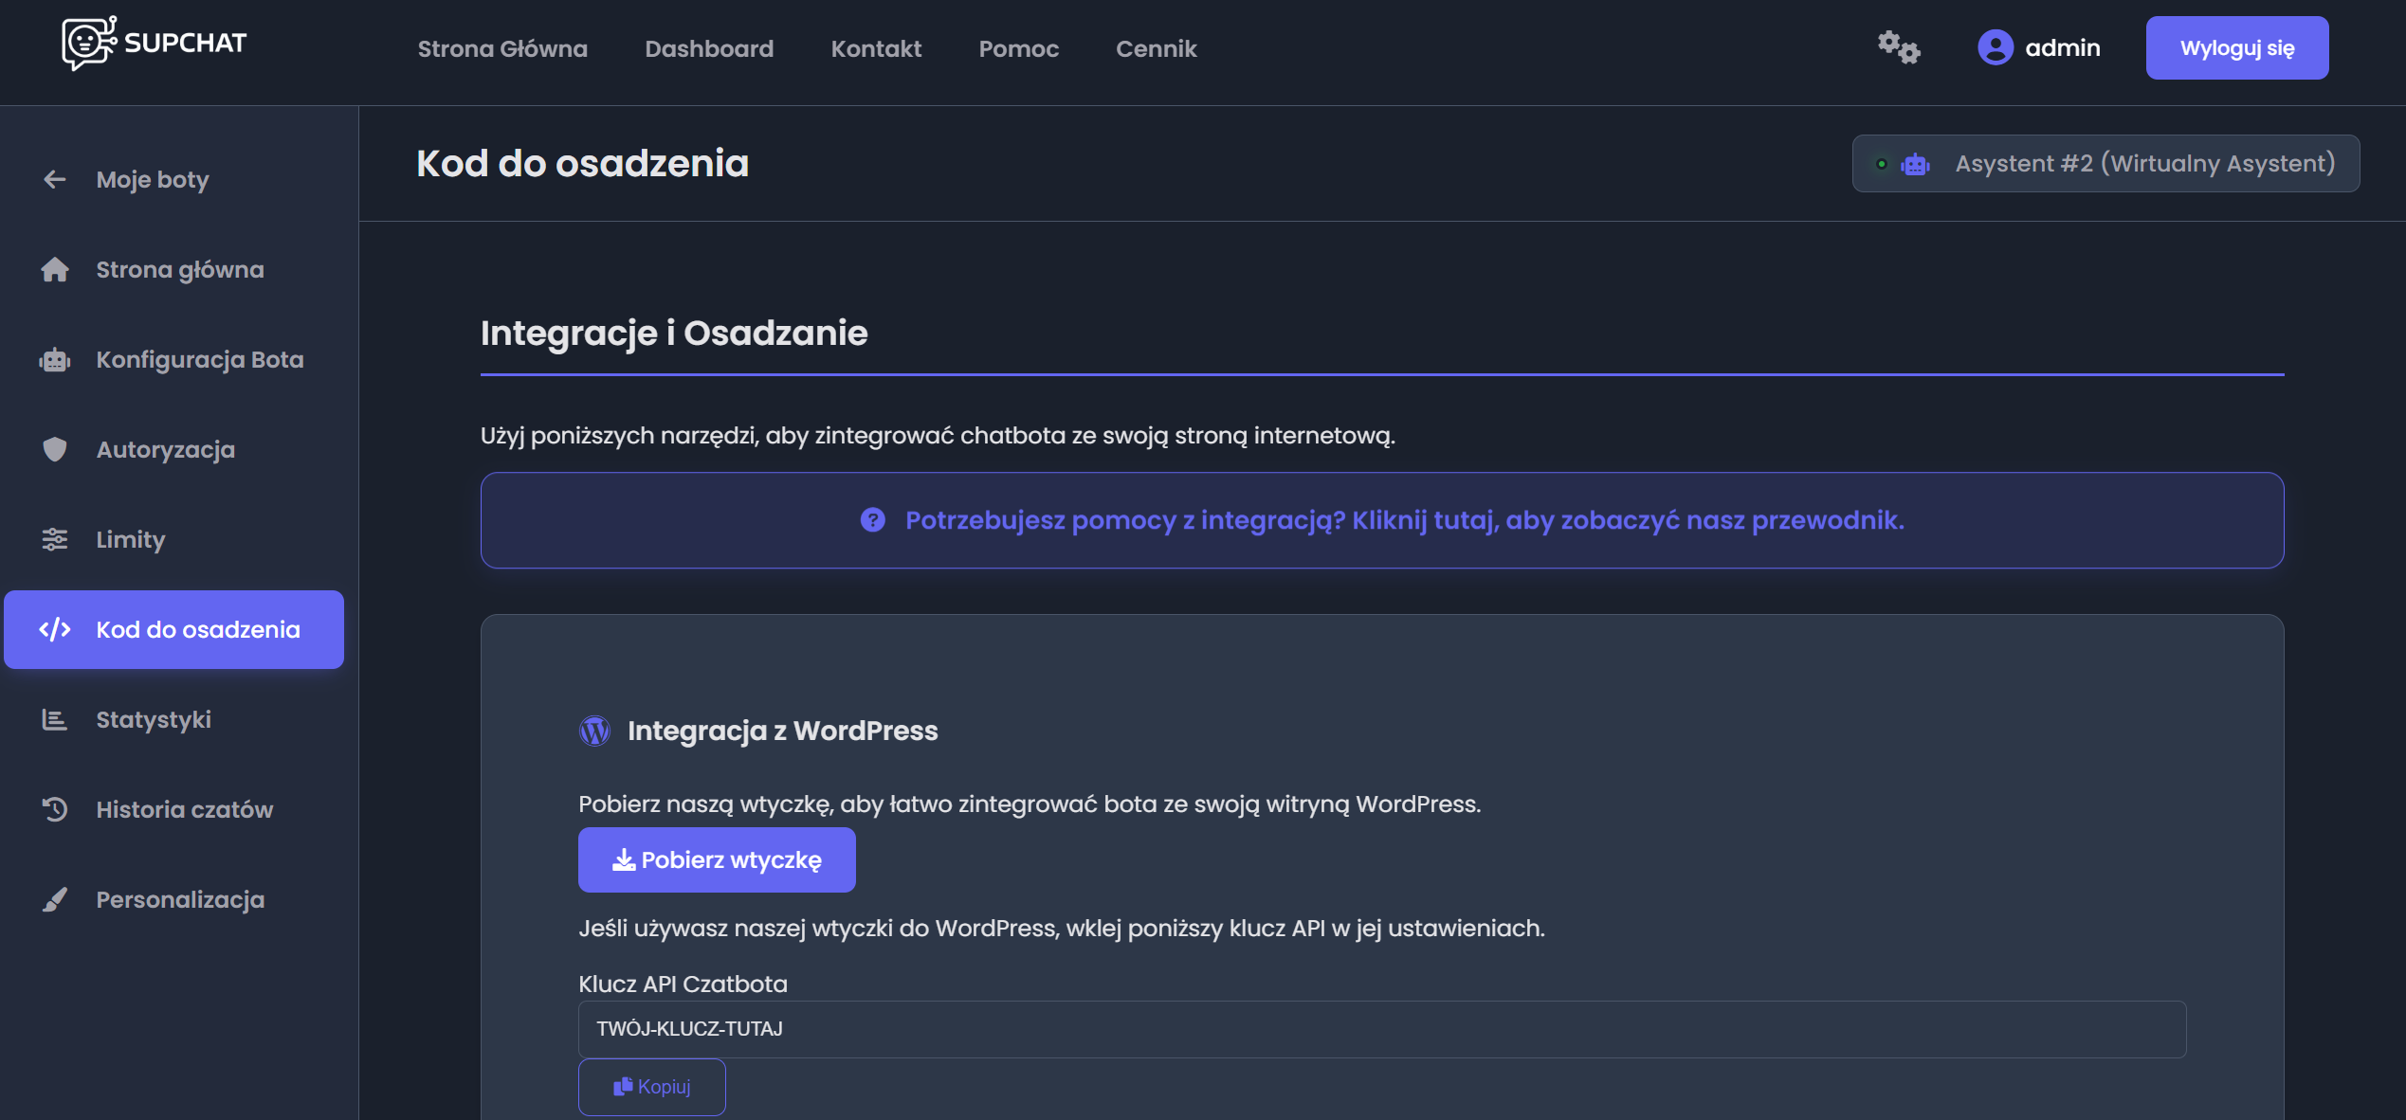Open the Asystent #2 assistant selector
This screenshot has width=2406, height=1120.
[x=2105, y=164]
